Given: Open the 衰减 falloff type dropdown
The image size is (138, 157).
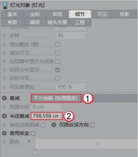Looking at the screenshot, I should pos(56,98).
